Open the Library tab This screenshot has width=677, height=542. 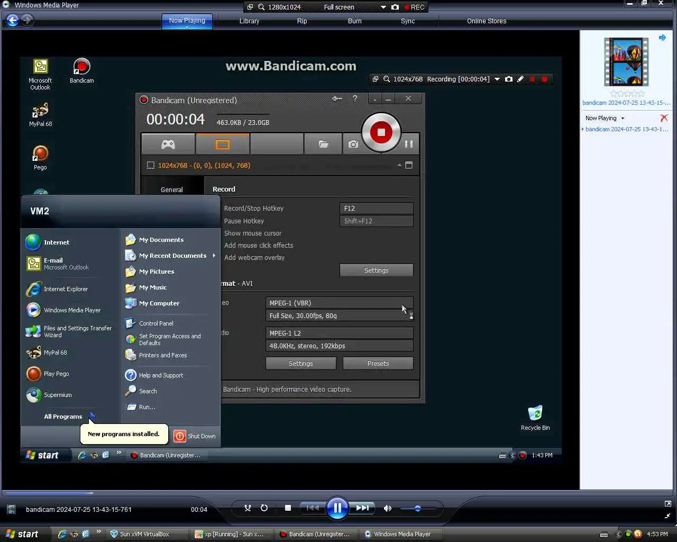tap(249, 21)
